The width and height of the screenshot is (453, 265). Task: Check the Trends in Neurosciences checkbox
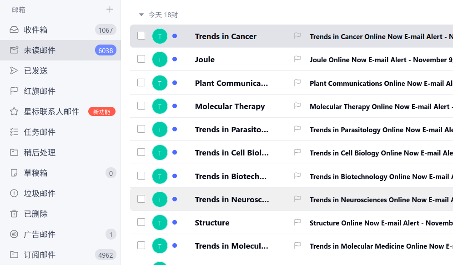[141, 199]
